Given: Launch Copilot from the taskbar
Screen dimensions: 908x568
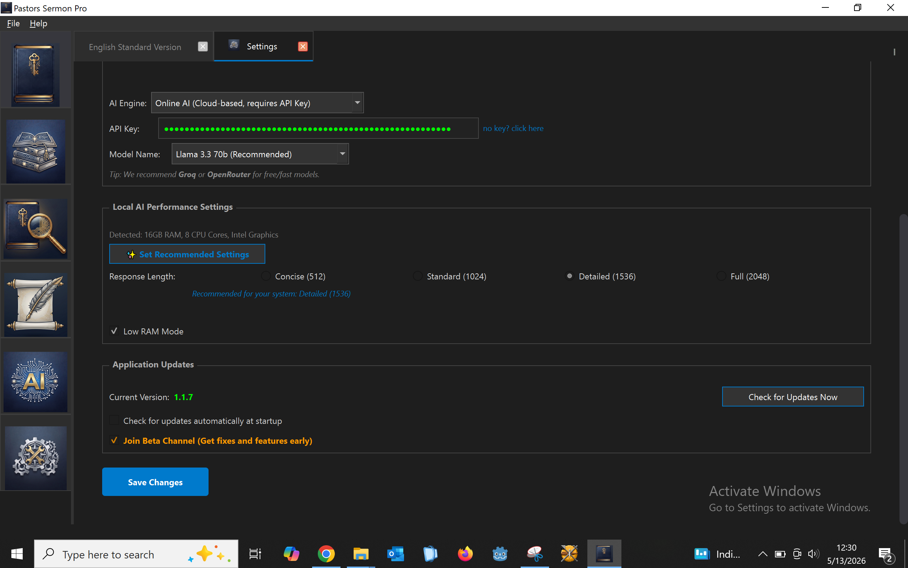Looking at the screenshot, I should [291, 554].
